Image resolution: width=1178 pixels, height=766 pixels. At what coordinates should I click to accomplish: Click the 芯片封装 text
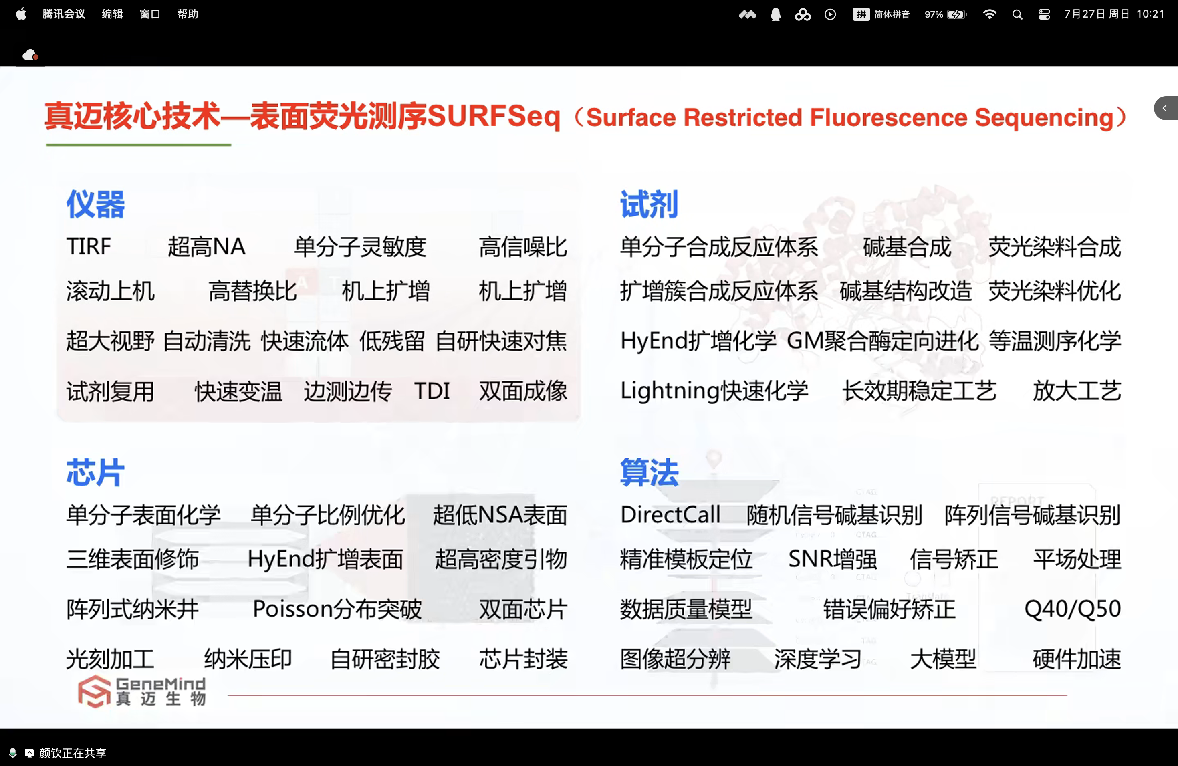(522, 659)
